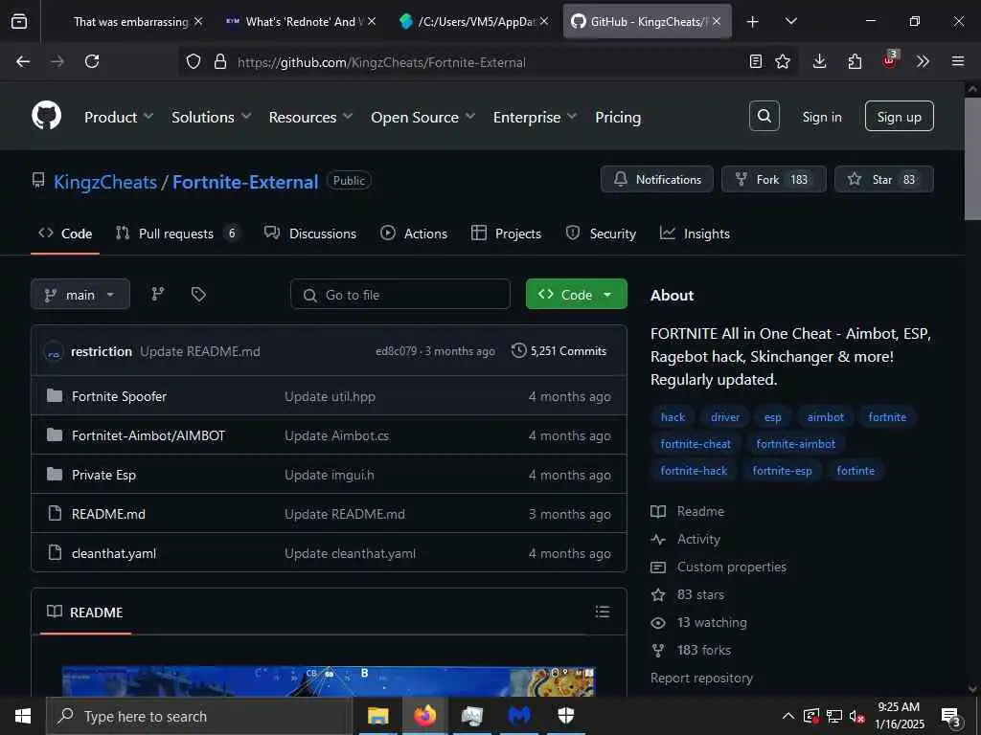Open the Pull requests tab

tap(176, 234)
